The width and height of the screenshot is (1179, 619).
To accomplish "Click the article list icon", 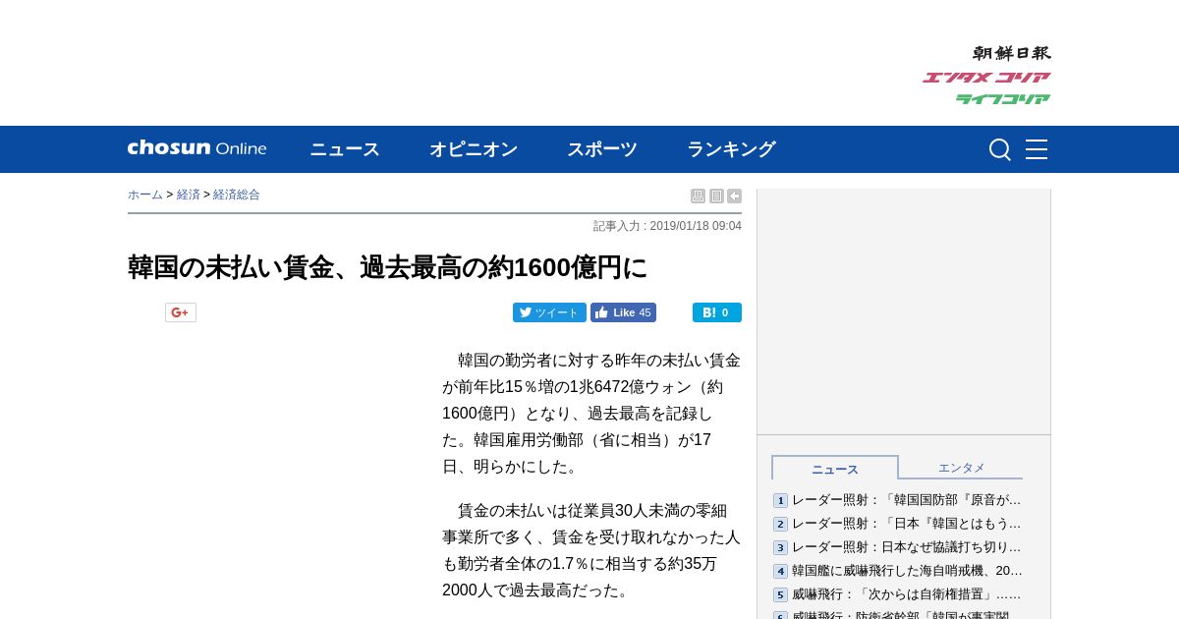I will 716,197.
